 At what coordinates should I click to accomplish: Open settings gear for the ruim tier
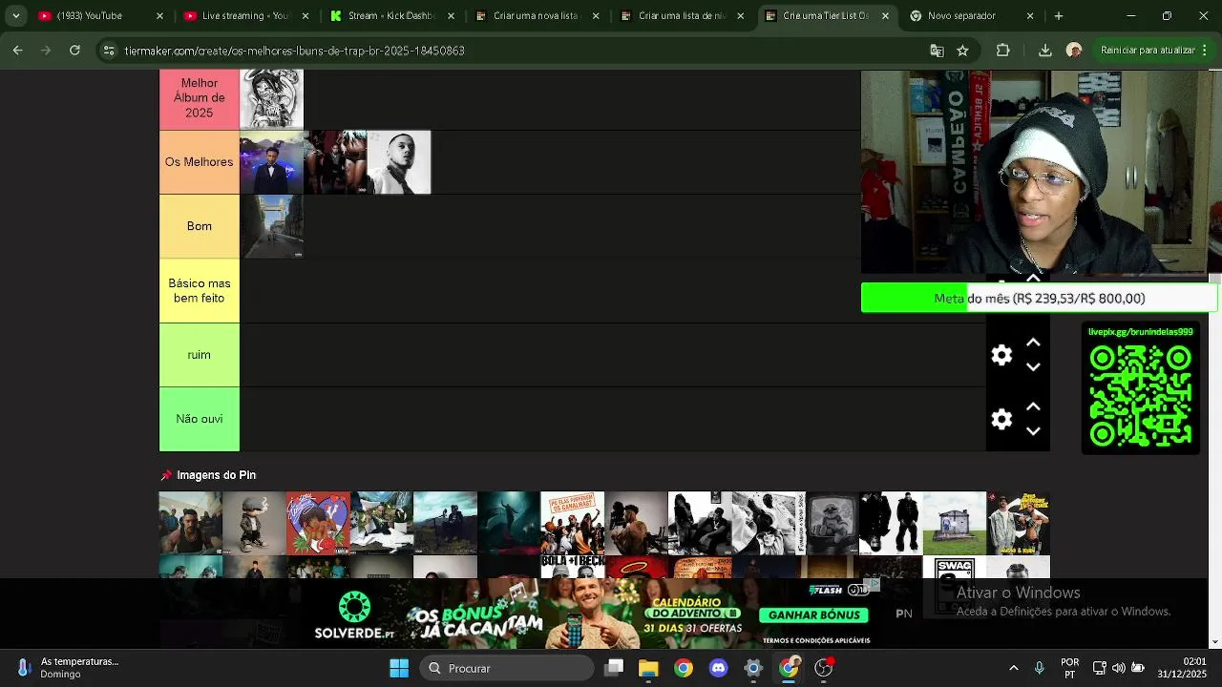tap(1001, 355)
